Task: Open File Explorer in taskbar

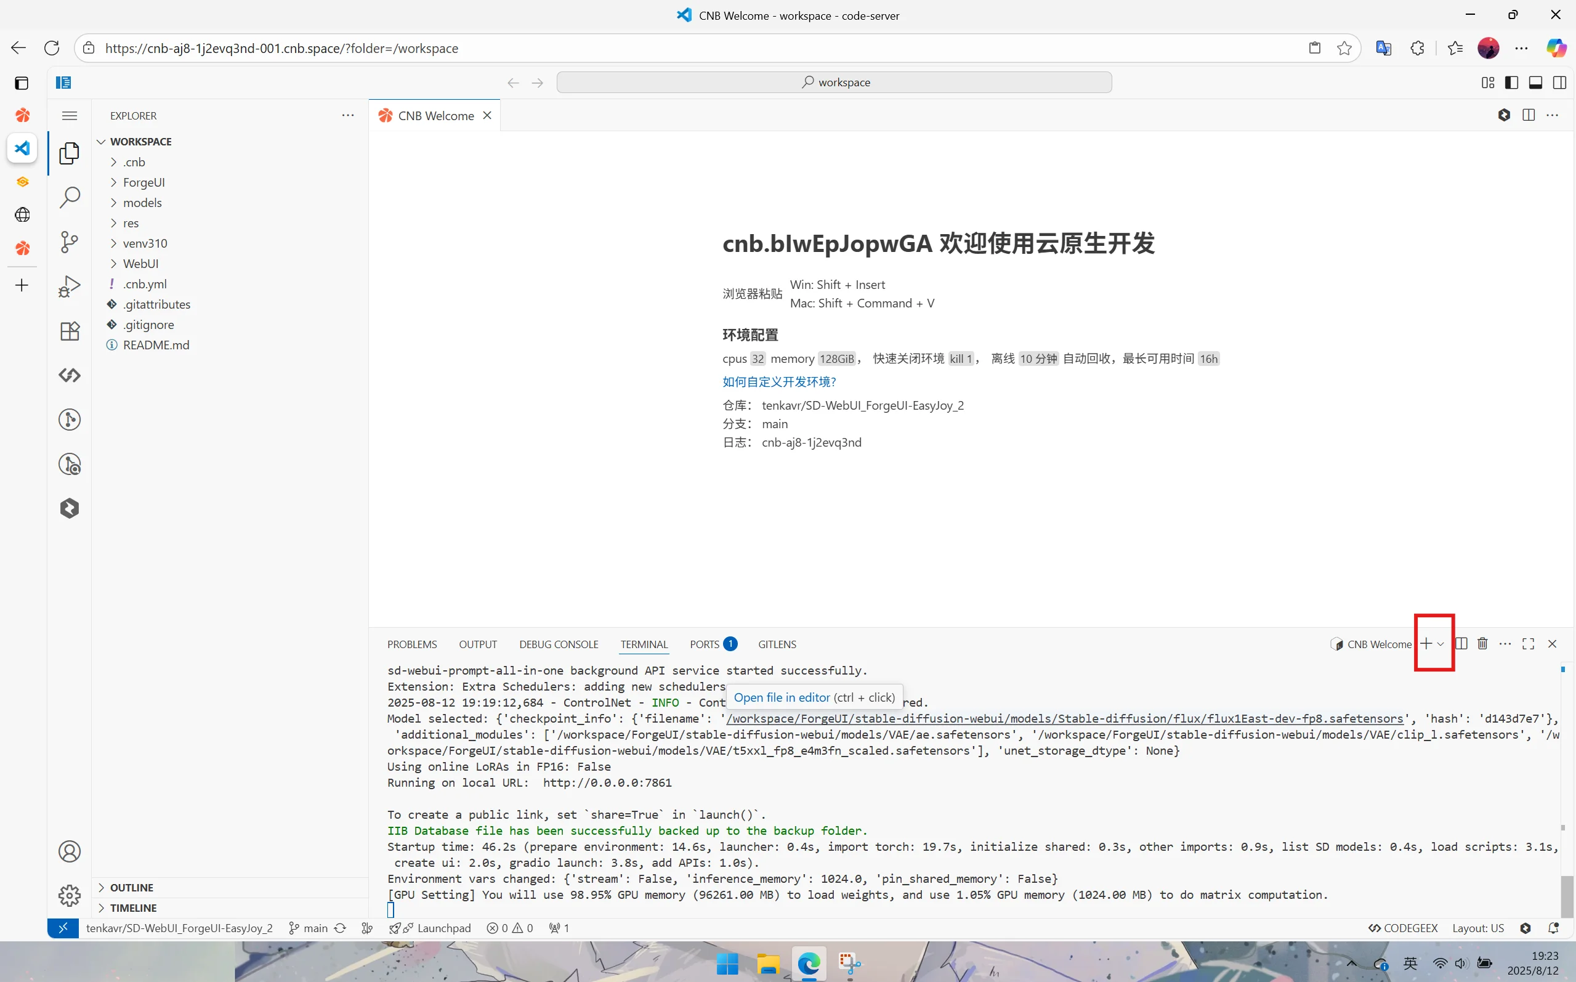Action: 768,964
